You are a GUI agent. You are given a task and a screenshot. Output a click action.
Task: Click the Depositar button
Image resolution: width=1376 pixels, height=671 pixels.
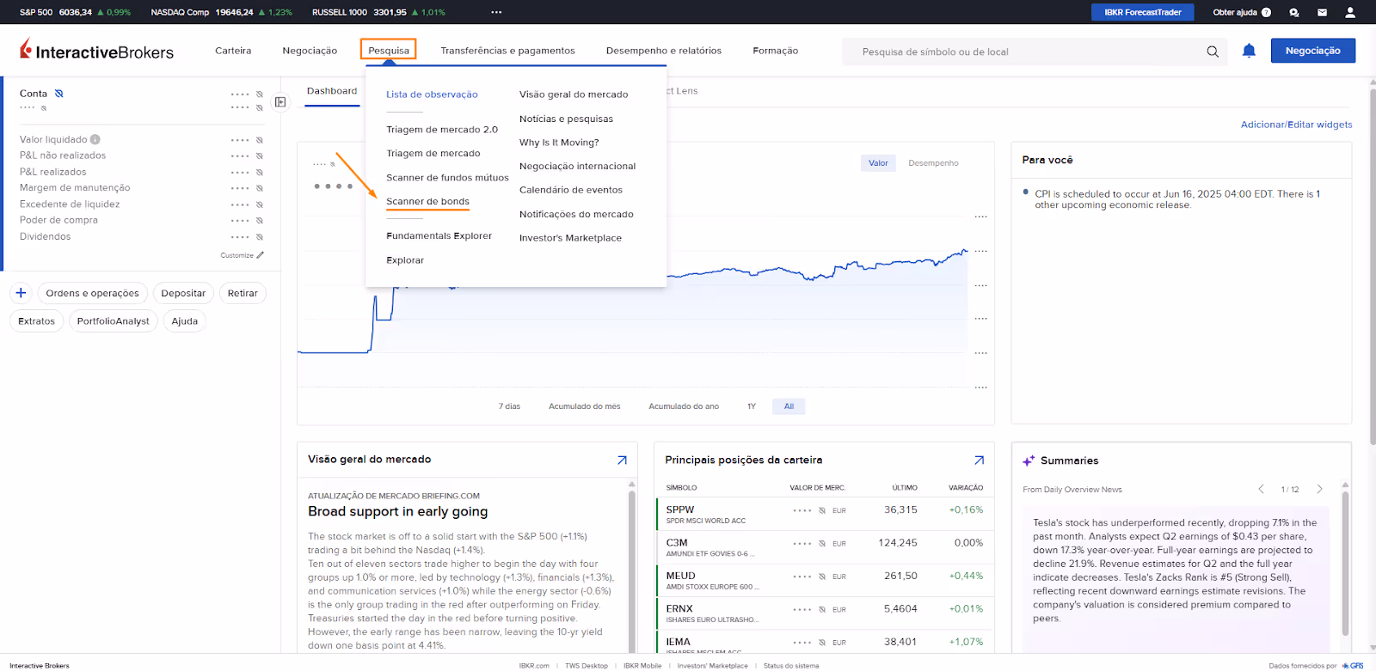(183, 293)
